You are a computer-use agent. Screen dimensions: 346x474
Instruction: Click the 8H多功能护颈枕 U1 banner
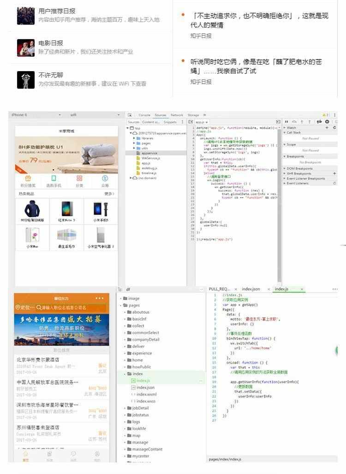(66, 155)
